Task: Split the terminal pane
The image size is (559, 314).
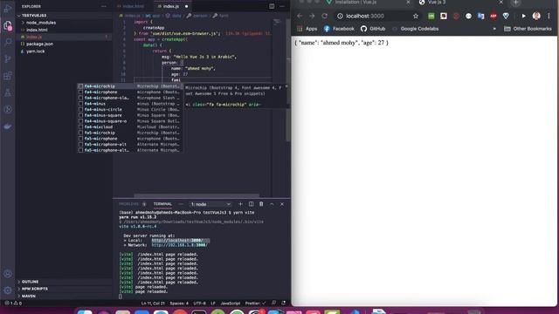Action: [x=251, y=204]
